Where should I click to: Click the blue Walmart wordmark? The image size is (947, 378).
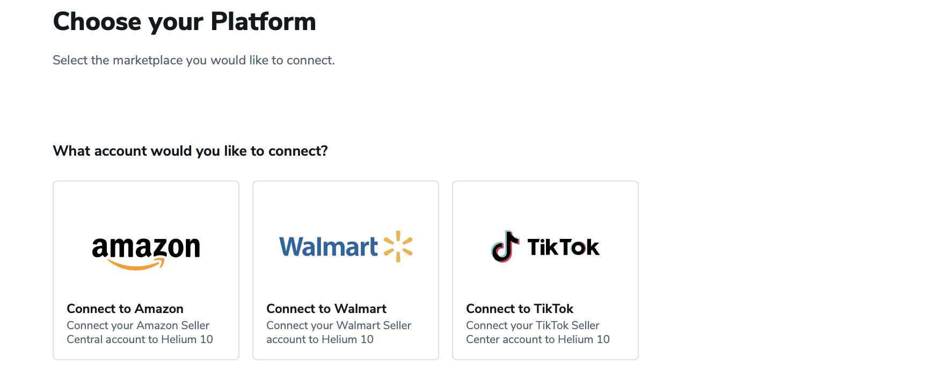coord(329,247)
